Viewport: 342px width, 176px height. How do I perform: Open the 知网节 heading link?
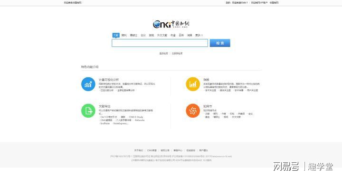tap(208, 106)
